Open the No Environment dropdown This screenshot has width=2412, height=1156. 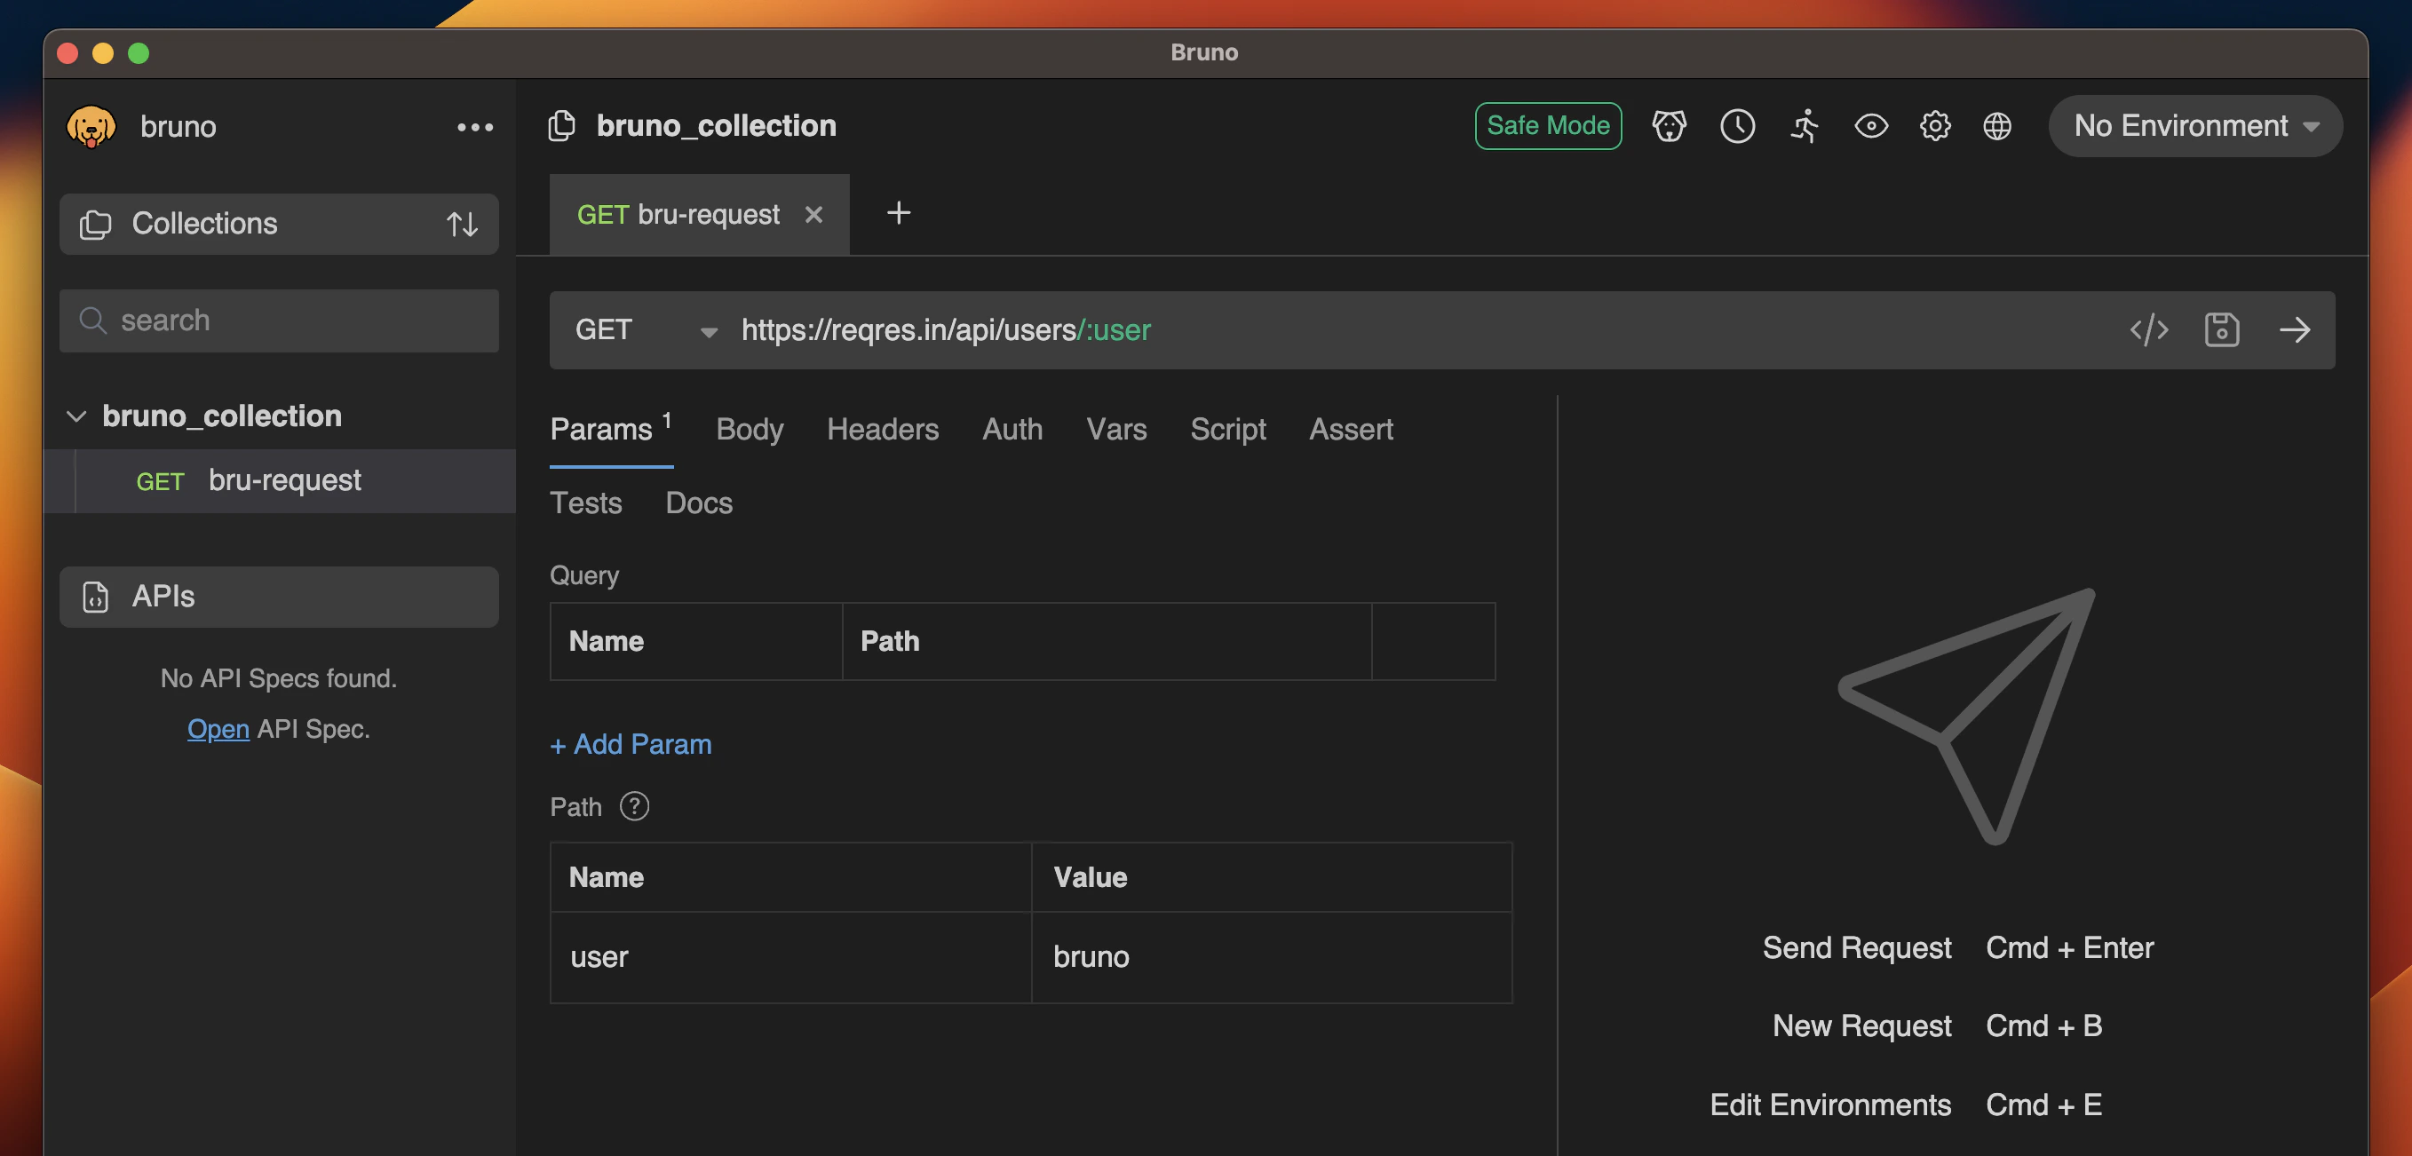coord(2194,125)
